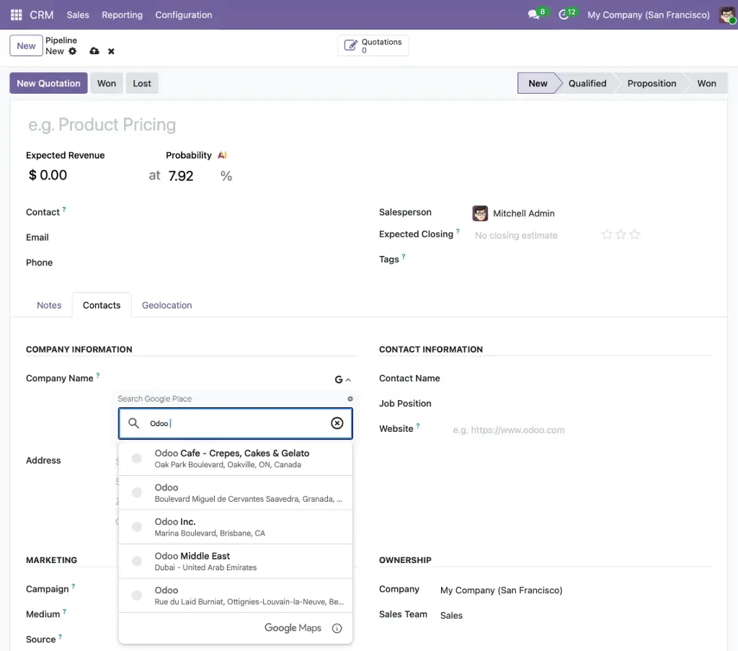Mark opportunity as Won button
This screenshot has height=651, width=738.
(x=107, y=83)
